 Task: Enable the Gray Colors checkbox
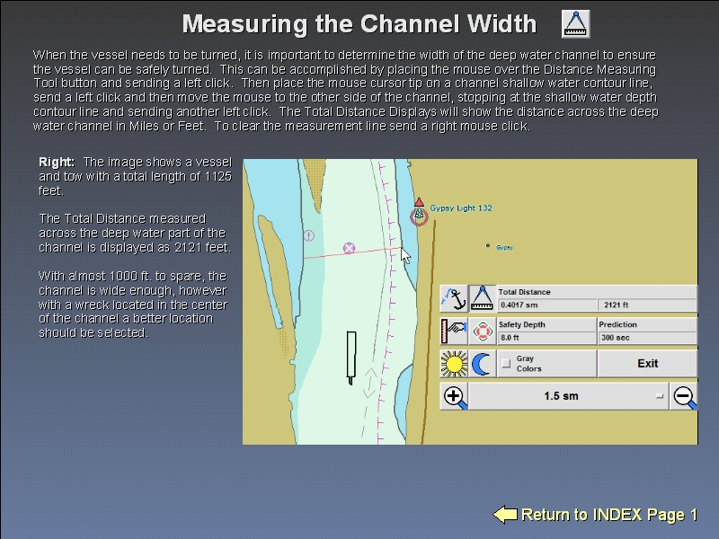point(506,364)
